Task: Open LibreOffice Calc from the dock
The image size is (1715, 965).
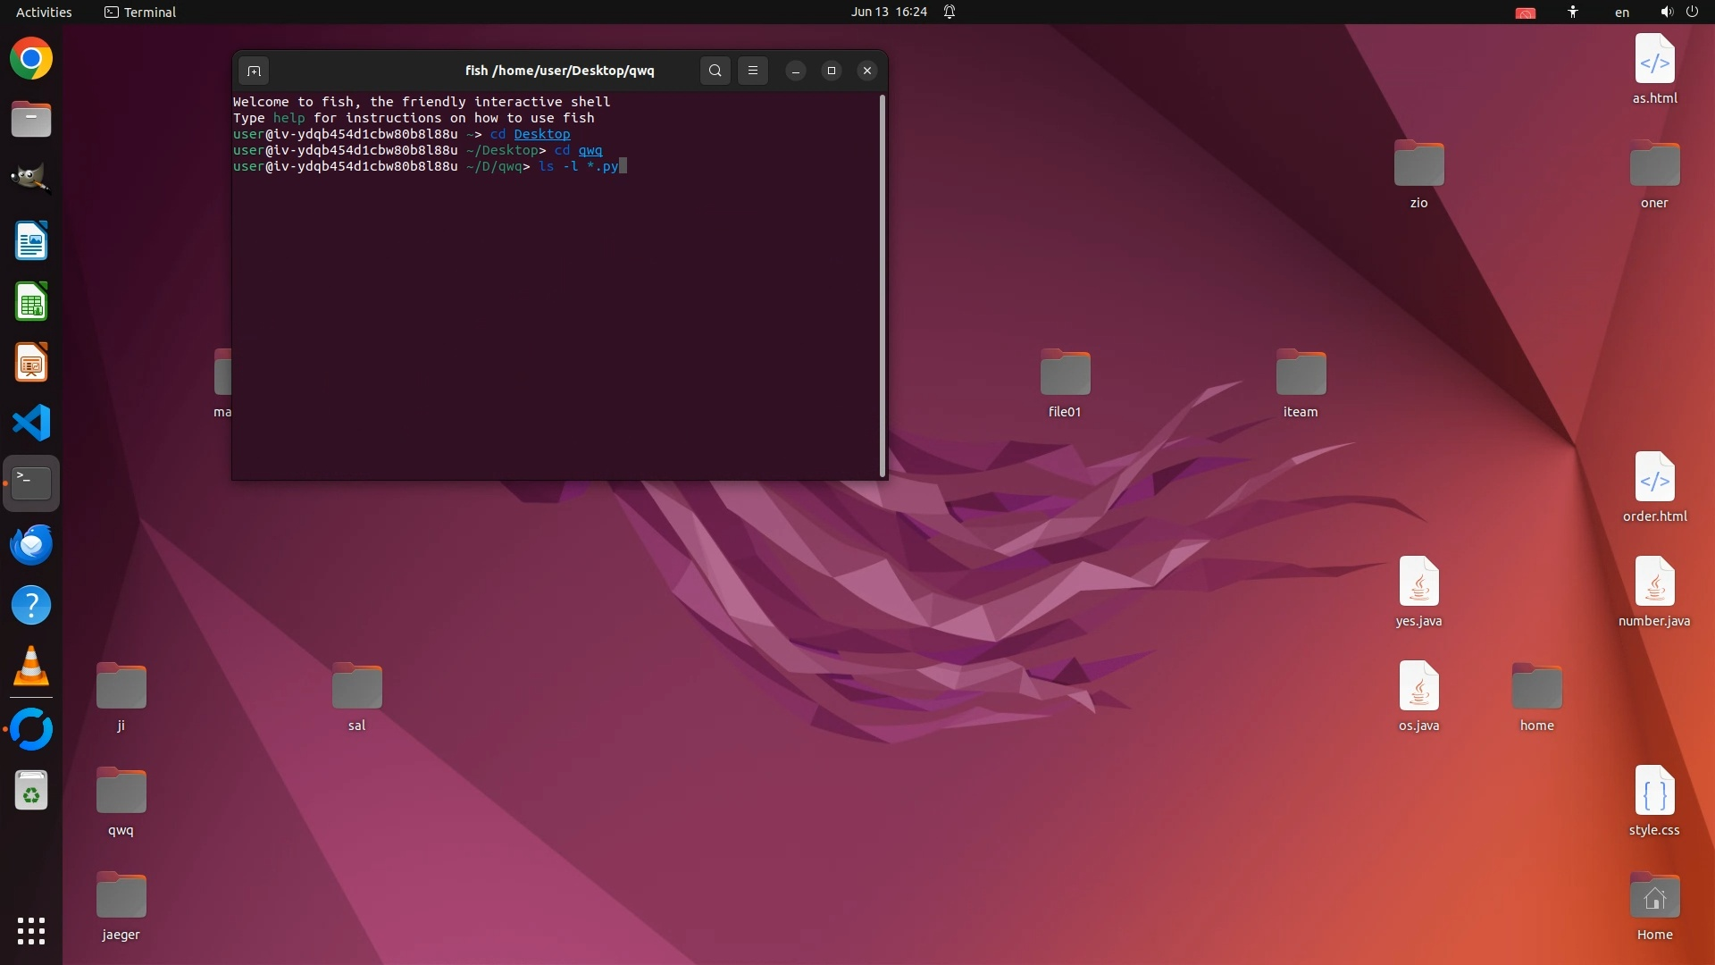Action: tap(31, 302)
